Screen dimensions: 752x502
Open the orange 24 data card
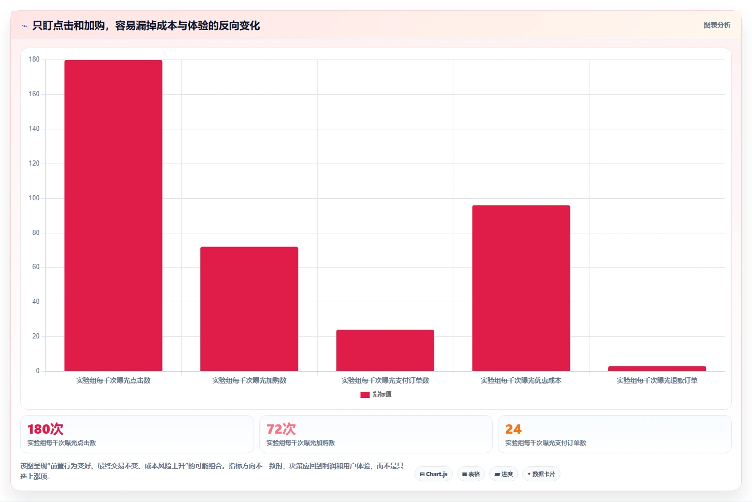(615, 434)
